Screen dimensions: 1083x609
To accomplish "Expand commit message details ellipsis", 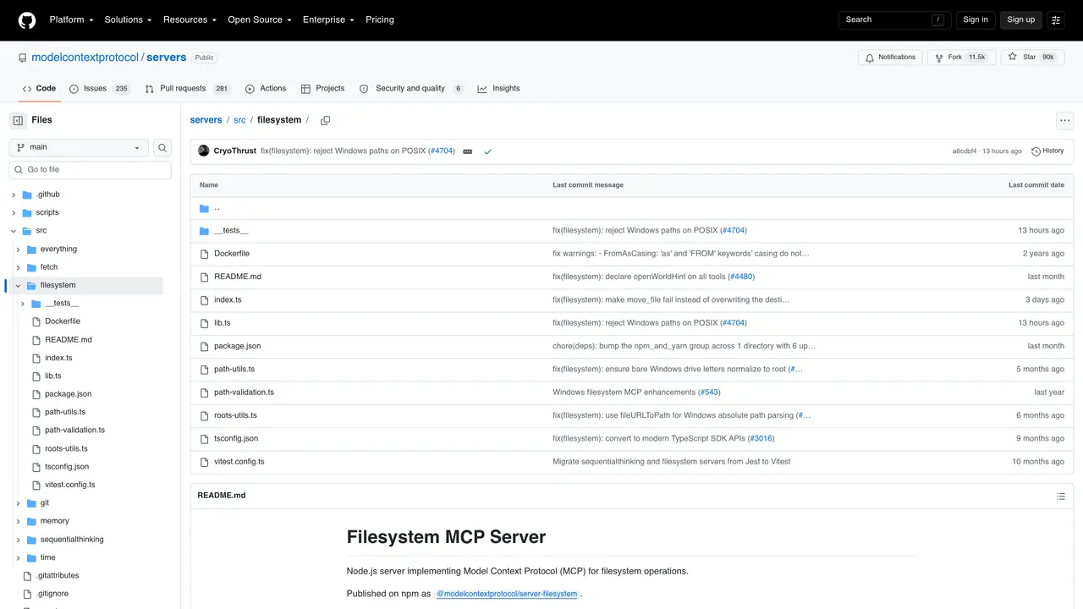I will [x=468, y=151].
